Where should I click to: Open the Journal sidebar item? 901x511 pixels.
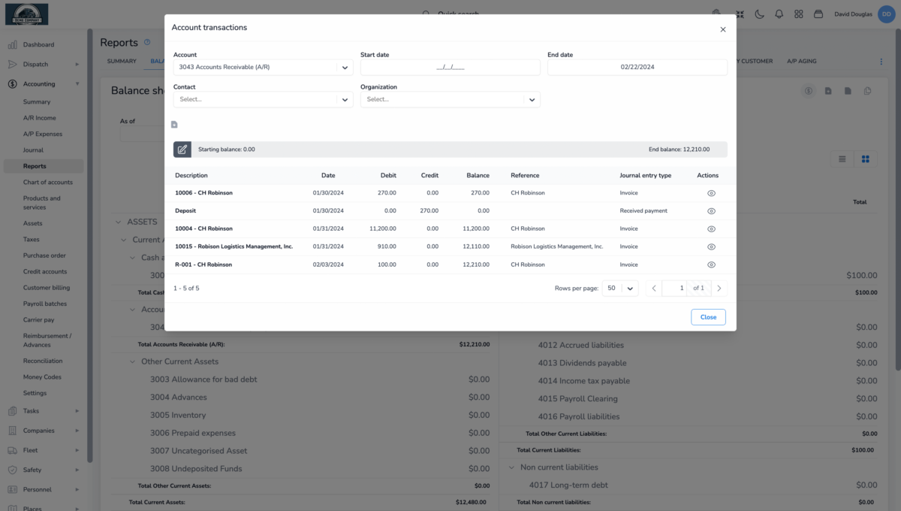[33, 150]
